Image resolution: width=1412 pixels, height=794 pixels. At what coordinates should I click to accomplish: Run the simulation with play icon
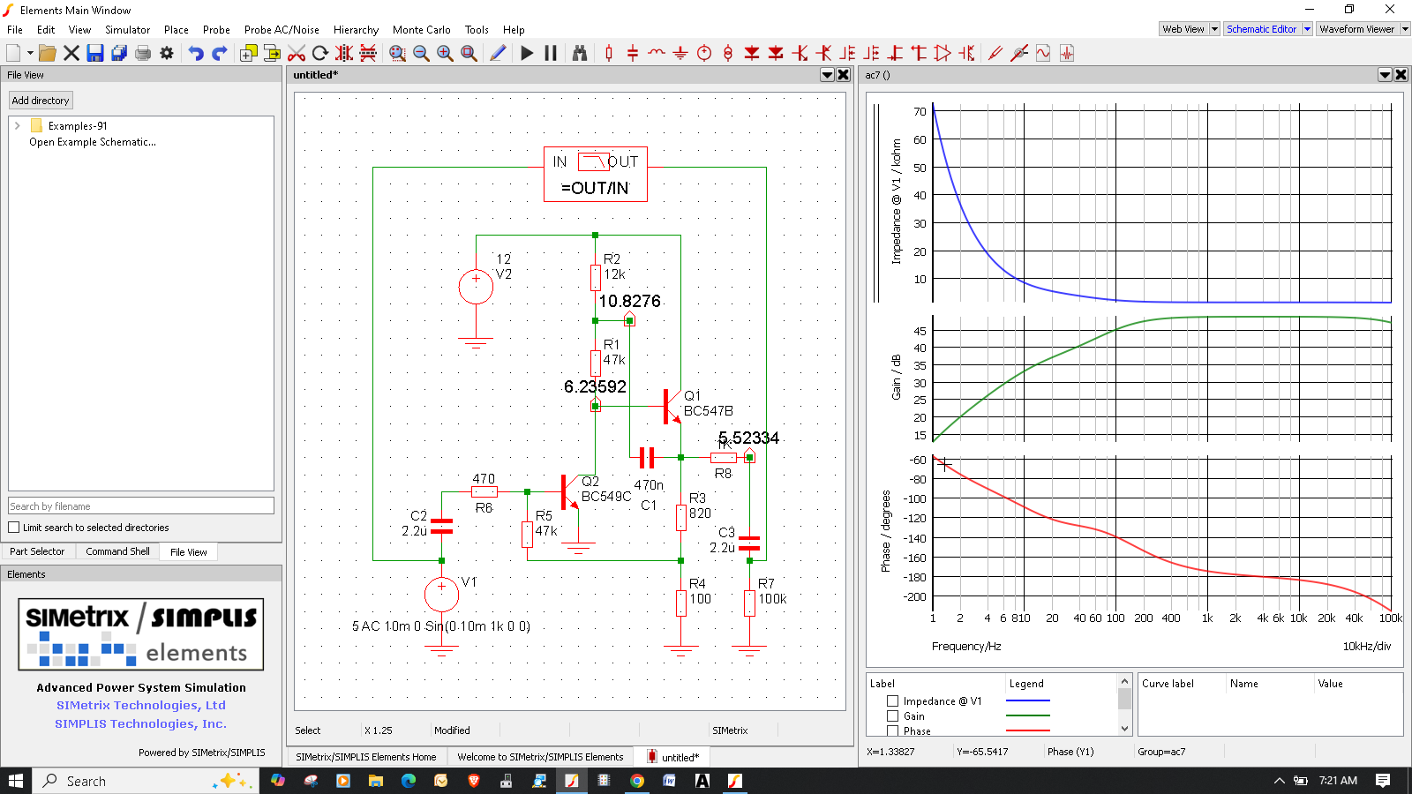527,53
